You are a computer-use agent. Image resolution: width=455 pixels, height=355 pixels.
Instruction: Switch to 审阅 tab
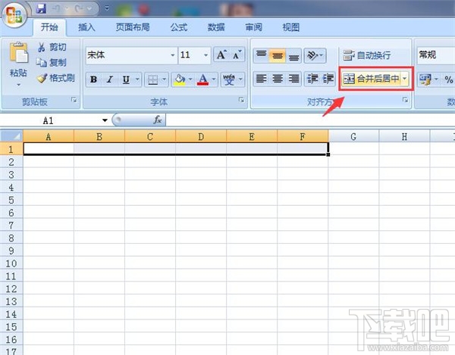[x=253, y=27]
